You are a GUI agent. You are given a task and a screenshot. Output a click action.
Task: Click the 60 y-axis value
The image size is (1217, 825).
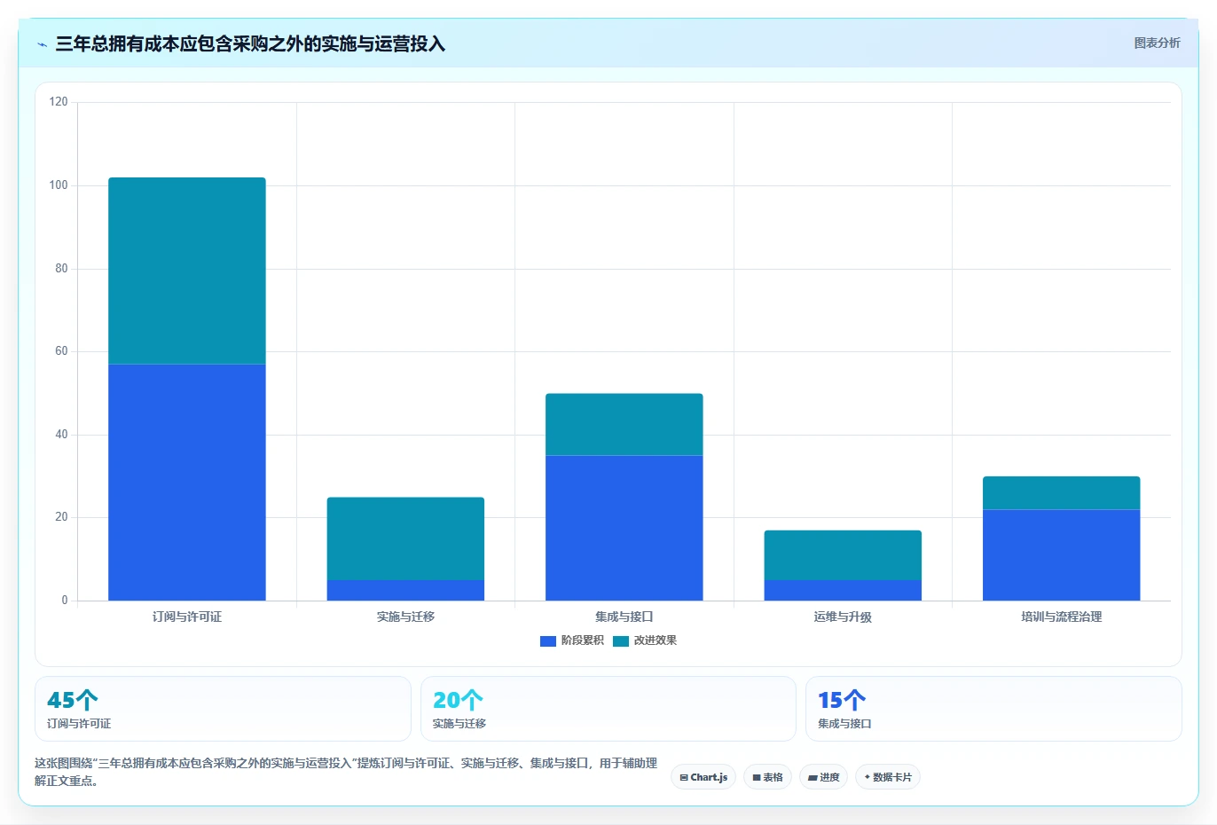tap(61, 351)
